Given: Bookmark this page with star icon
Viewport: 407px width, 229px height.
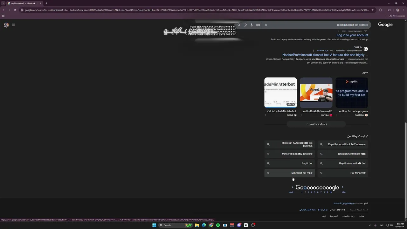Looking at the screenshot, I should 373,10.
